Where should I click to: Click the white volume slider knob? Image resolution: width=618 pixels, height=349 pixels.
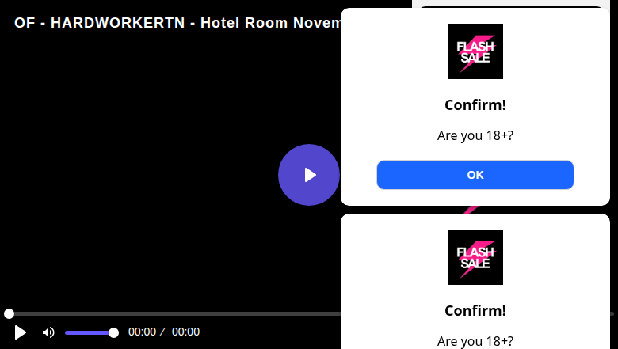click(113, 333)
